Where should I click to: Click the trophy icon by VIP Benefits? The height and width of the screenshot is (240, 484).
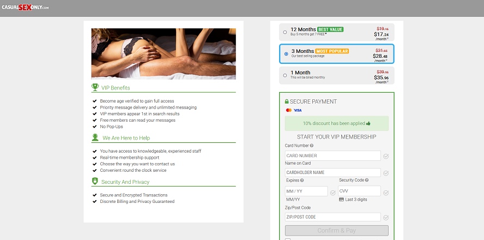(x=95, y=87)
